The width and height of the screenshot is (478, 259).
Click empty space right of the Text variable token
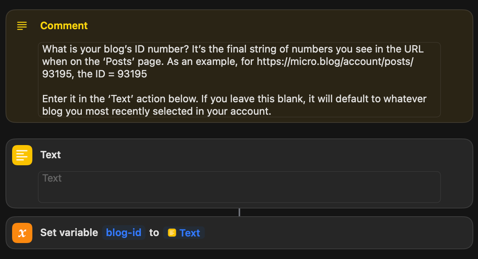point(331,233)
